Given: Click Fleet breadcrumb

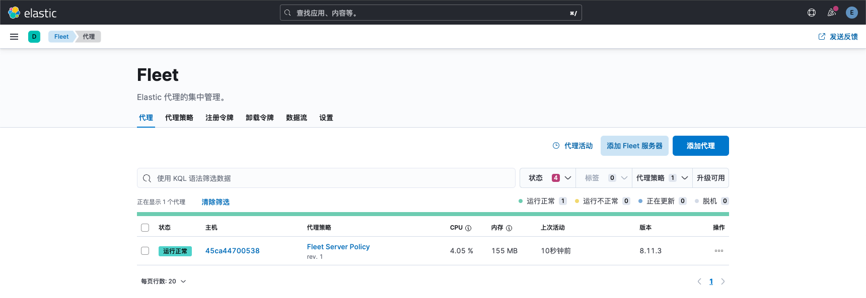Looking at the screenshot, I should coord(61,37).
